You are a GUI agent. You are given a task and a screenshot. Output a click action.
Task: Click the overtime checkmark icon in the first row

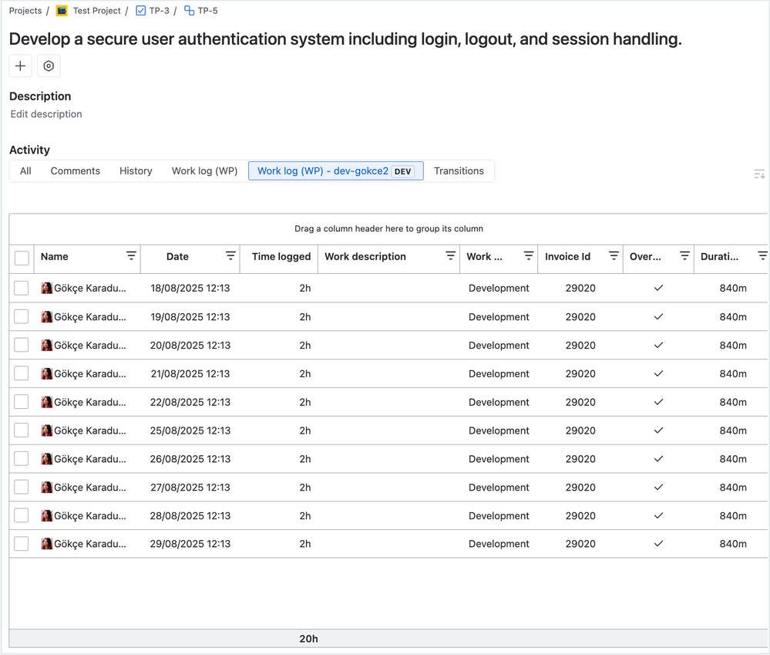[x=658, y=288]
